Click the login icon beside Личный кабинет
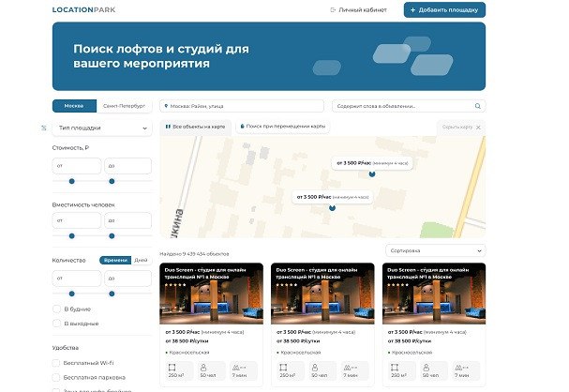This screenshot has width=569, height=392. (x=333, y=10)
